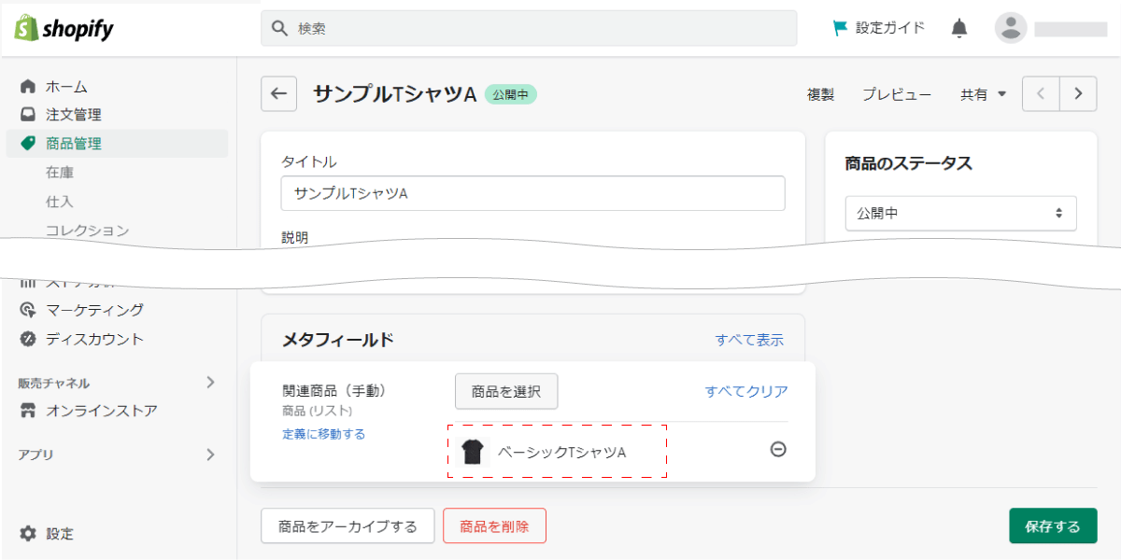Expand アプリ section chevron

pyautogui.click(x=210, y=455)
